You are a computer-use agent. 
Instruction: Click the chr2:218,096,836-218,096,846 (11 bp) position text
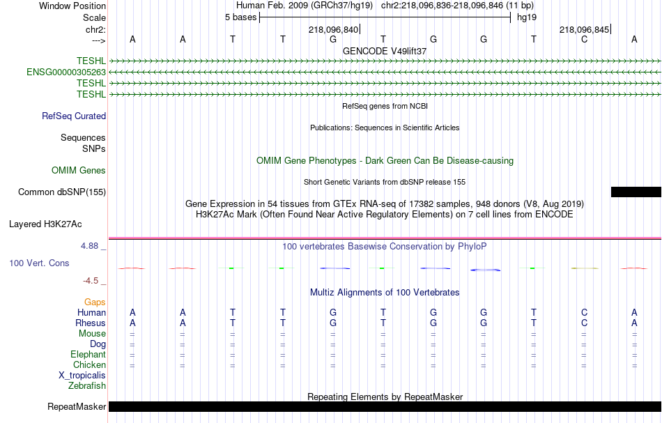point(457,6)
